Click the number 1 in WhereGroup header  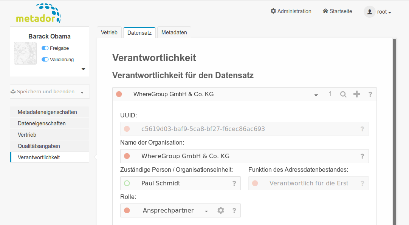pyautogui.click(x=330, y=94)
